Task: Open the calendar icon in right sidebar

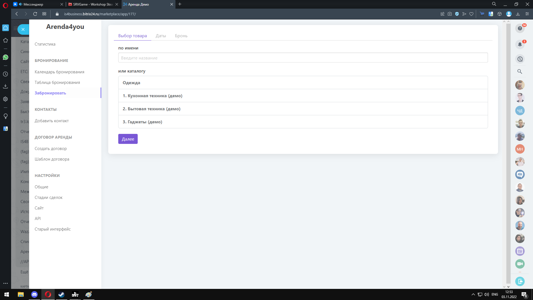Action: tap(520, 251)
